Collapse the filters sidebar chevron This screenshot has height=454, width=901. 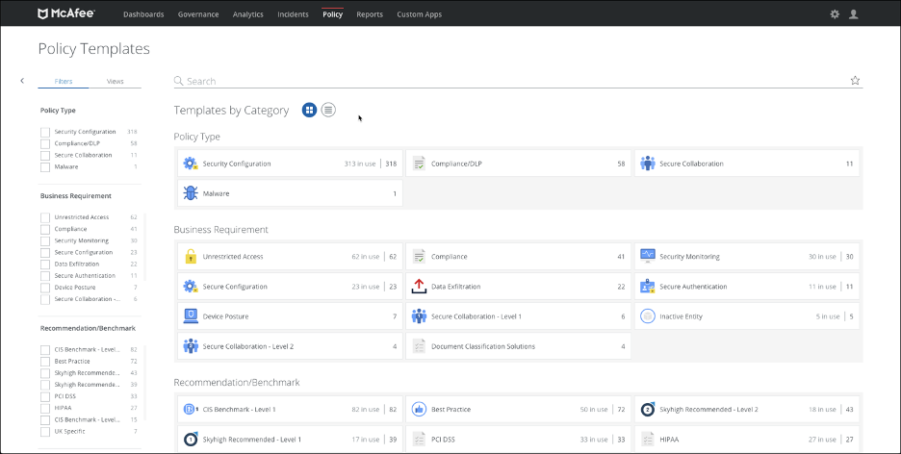point(22,81)
